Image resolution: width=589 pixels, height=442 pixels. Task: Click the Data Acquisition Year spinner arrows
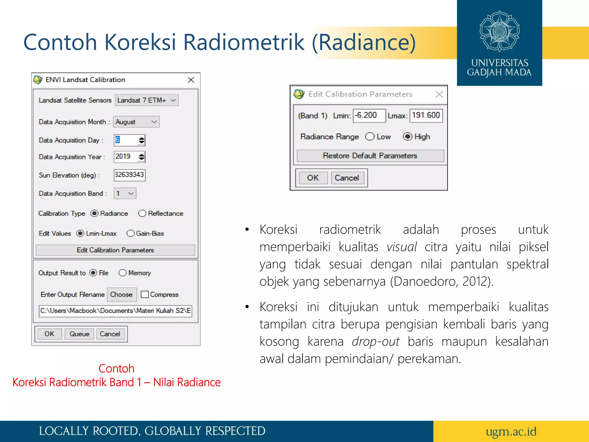click(x=141, y=157)
